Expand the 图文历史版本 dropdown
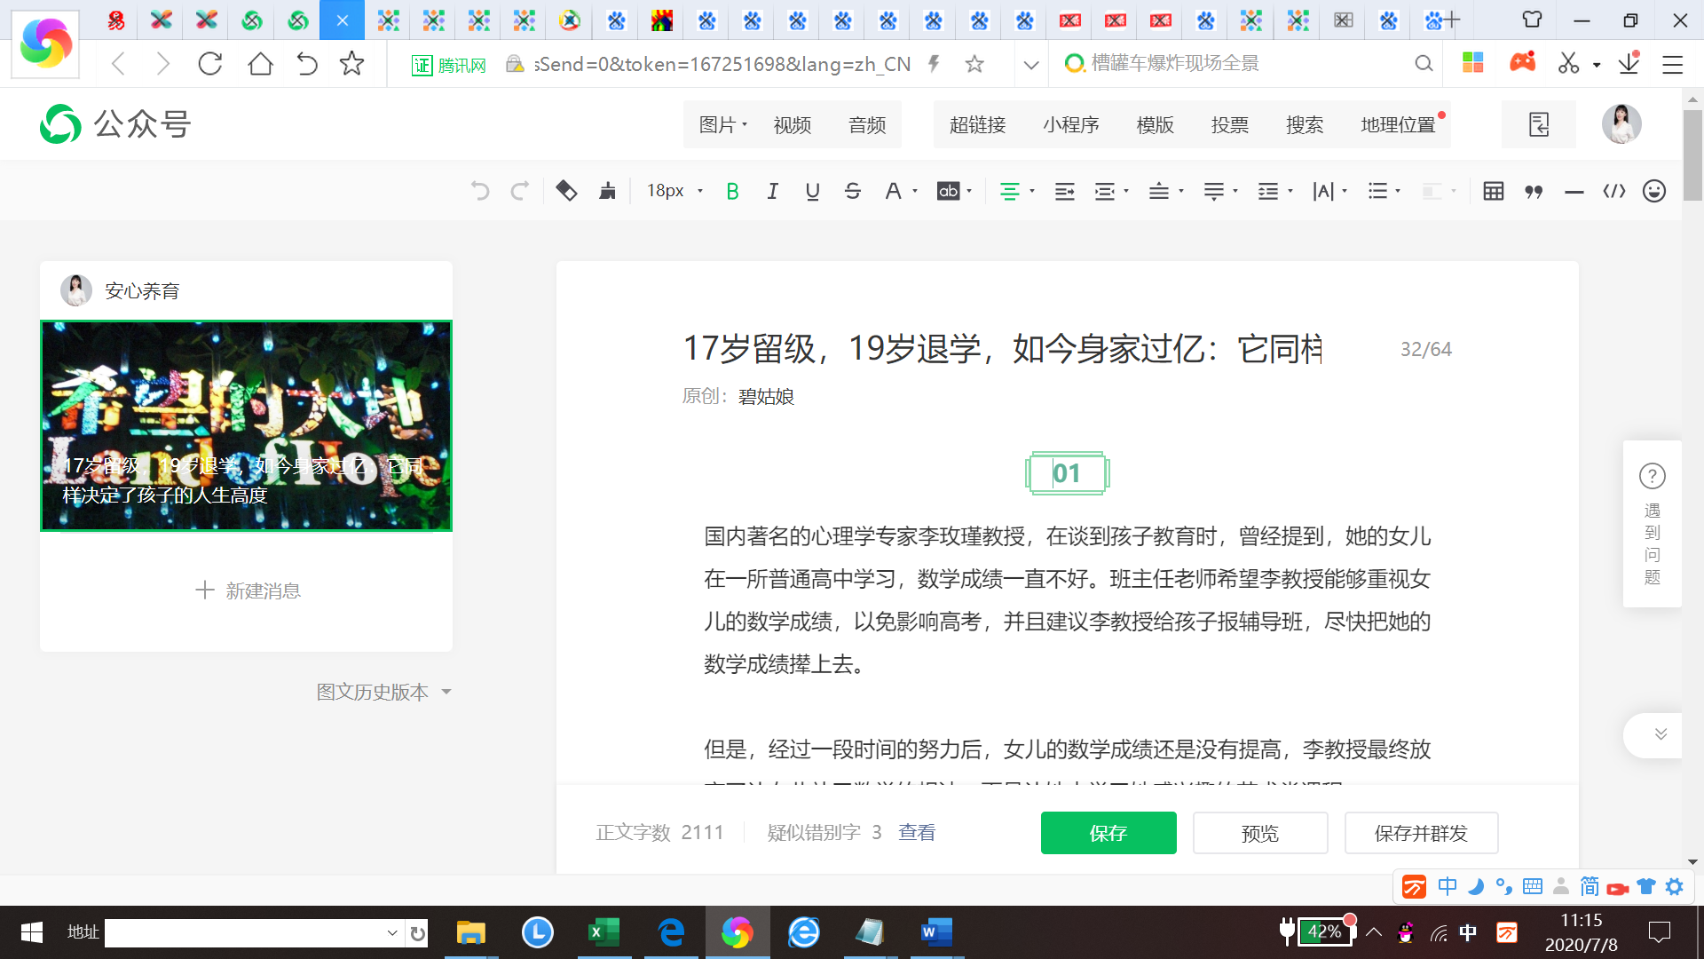Viewport: 1704px width, 959px height. (383, 692)
